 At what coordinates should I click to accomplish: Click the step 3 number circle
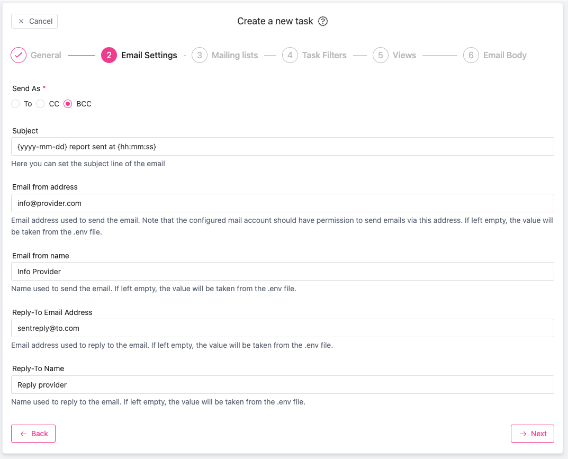click(200, 55)
